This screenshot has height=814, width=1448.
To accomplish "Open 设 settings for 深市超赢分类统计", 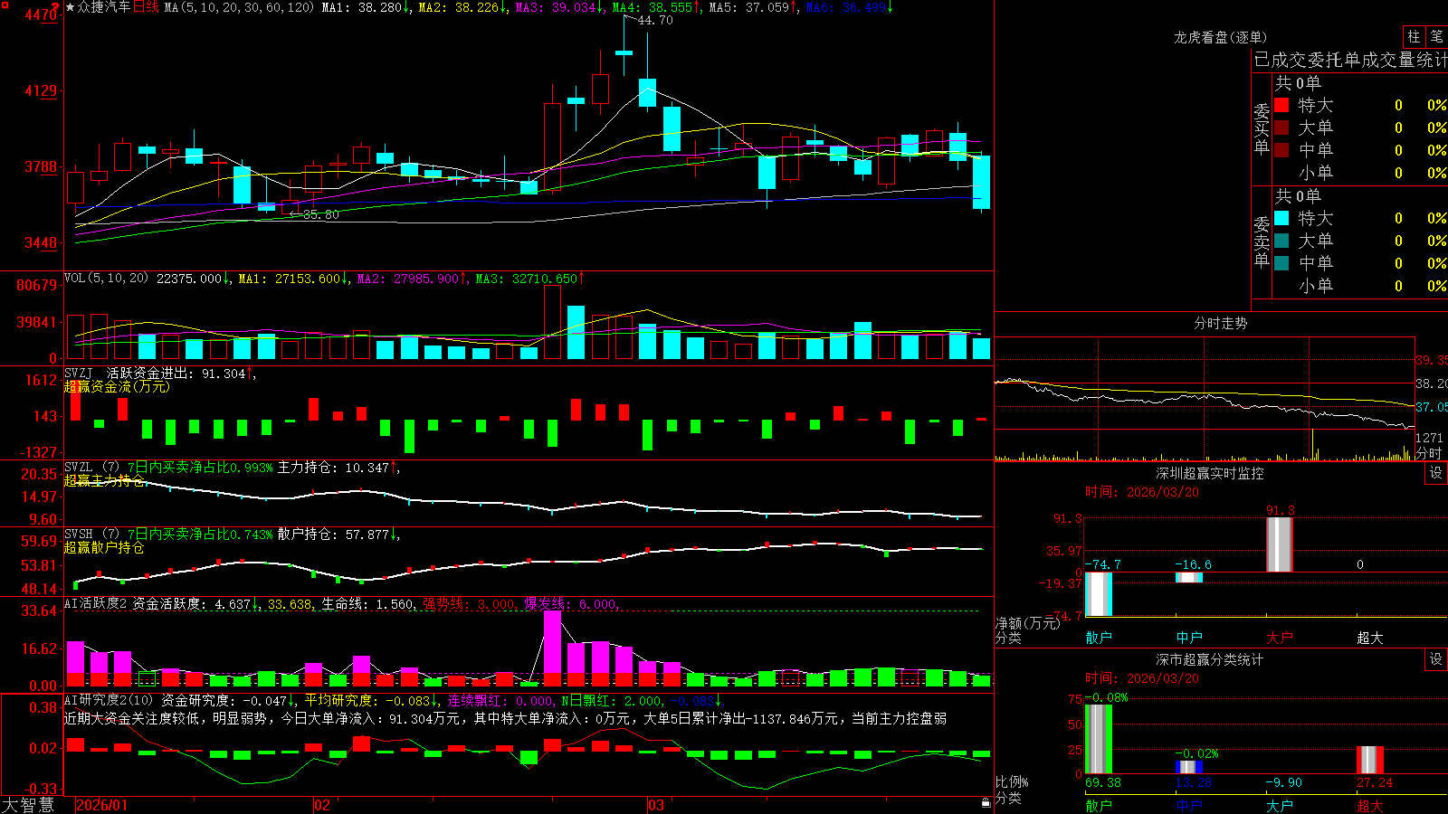I will pyautogui.click(x=1436, y=659).
